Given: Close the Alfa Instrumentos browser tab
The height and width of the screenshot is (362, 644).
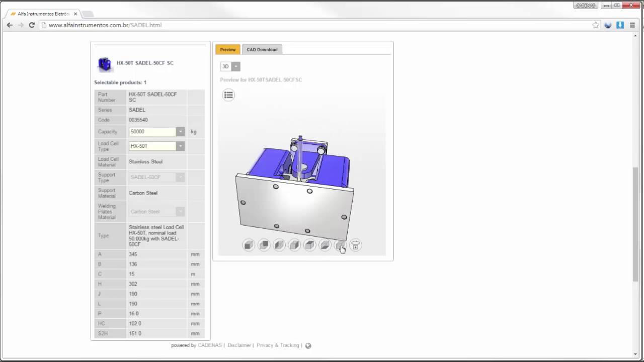Looking at the screenshot, I should coord(75,14).
